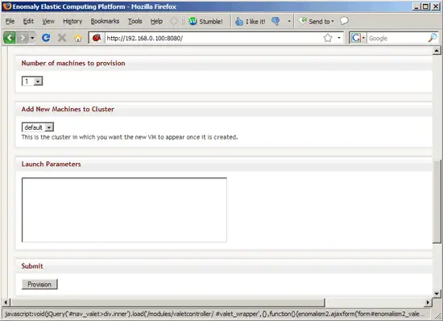Click the magnifier search icon
This screenshot has height=321, width=443.
(433, 38)
